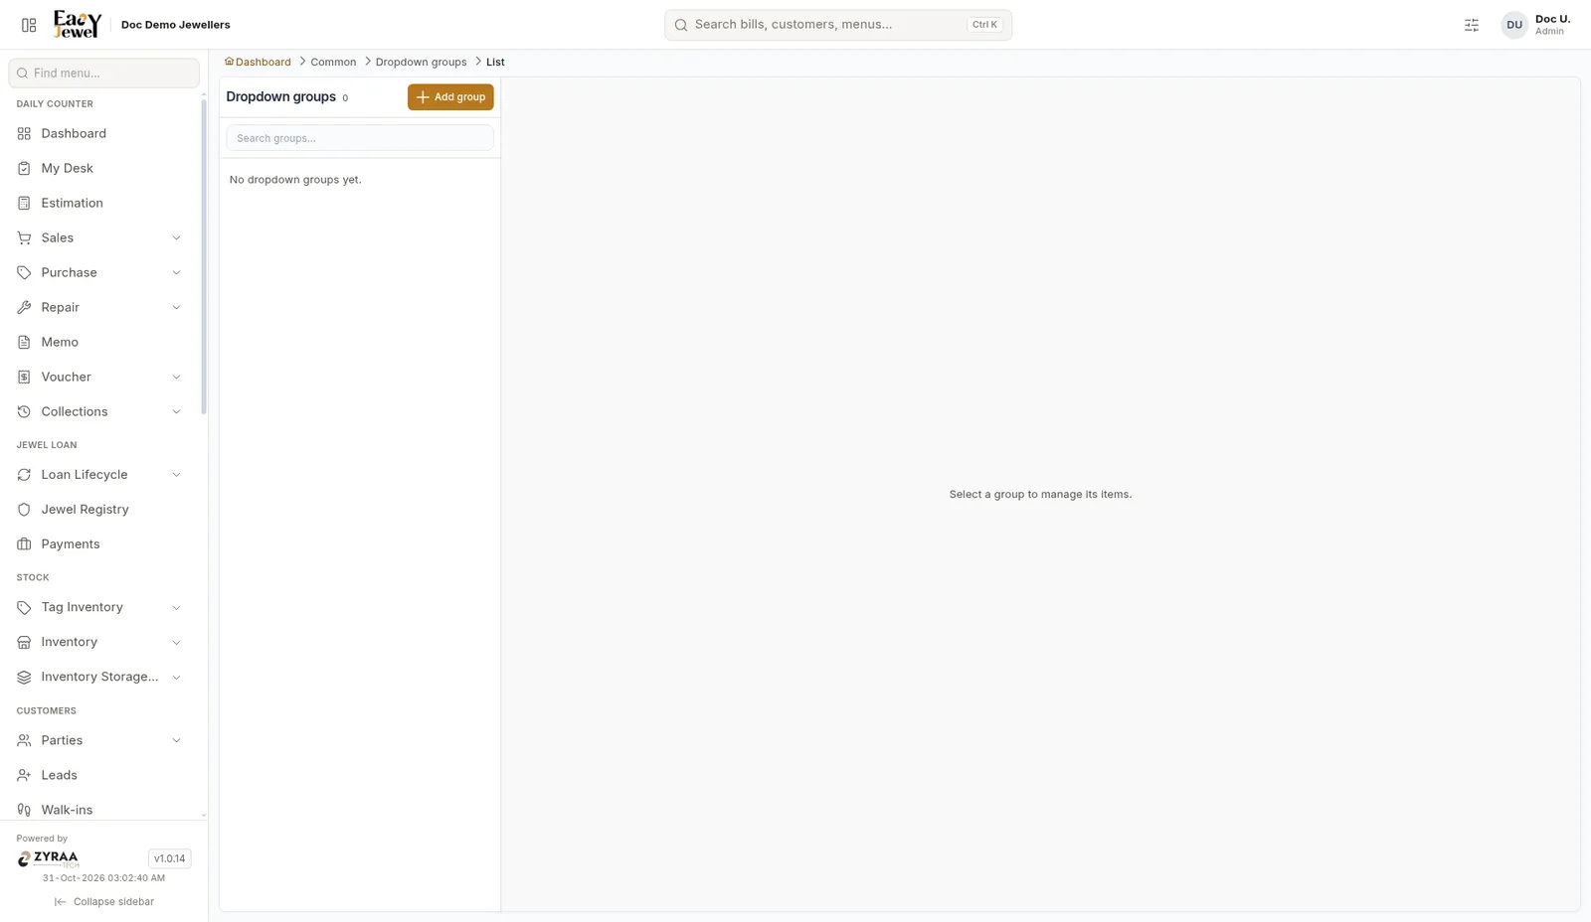The image size is (1591, 922).
Task: Click the v1.0.14 version badge
Action: tap(170, 858)
